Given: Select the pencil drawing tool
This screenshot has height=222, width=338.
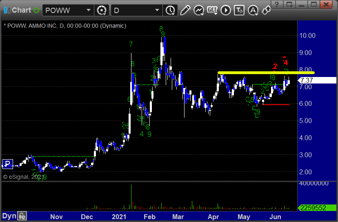Looking at the screenshot, I should coord(185,10).
